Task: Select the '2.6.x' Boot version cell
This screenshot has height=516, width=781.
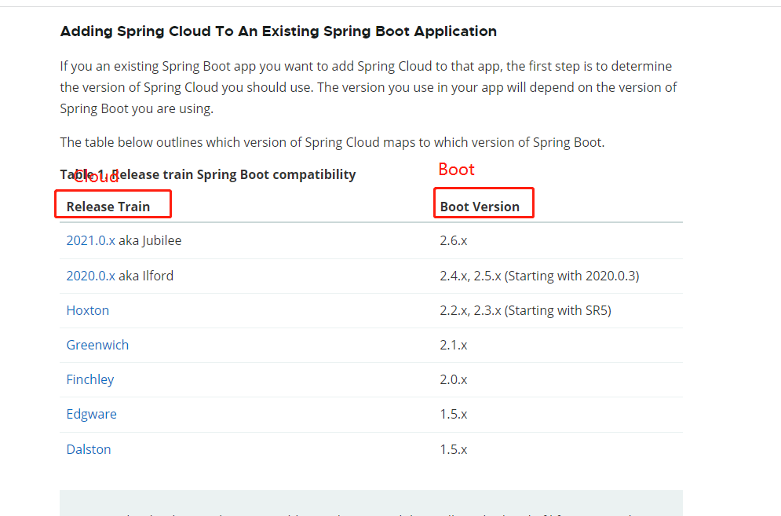Action: [x=453, y=240]
